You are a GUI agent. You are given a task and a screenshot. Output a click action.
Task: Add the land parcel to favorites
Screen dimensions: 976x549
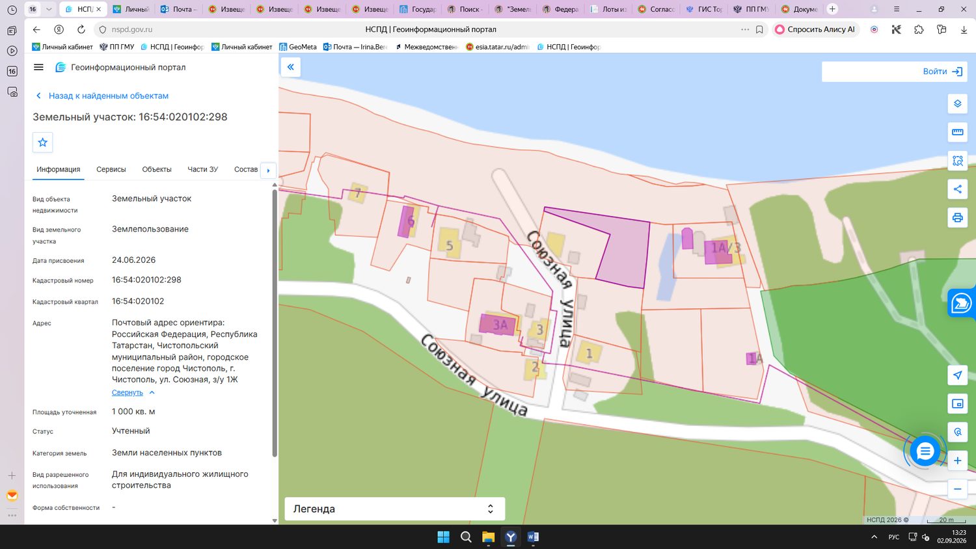pos(43,142)
